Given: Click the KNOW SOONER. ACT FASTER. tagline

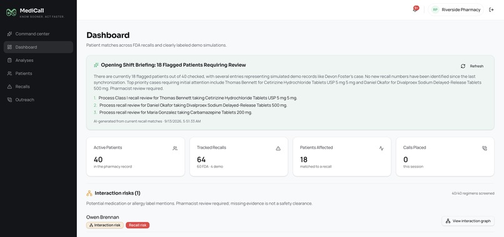Looking at the screenshot, I should tap(42, 17).
